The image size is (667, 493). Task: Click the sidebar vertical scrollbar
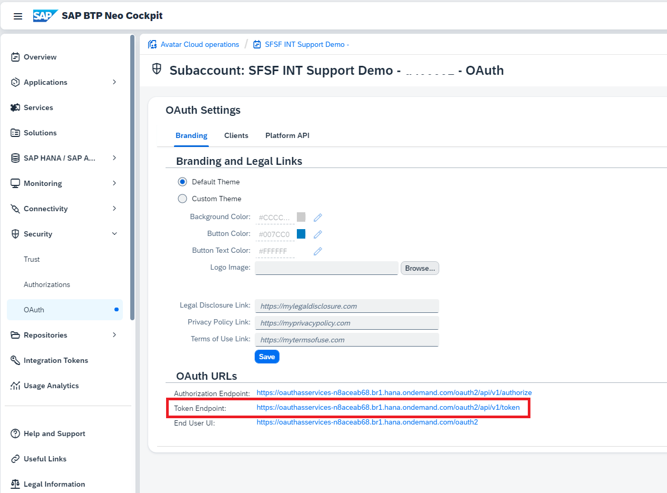tap(132, 178)
